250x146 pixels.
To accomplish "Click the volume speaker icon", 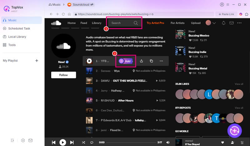I will (x=168, y=142).
